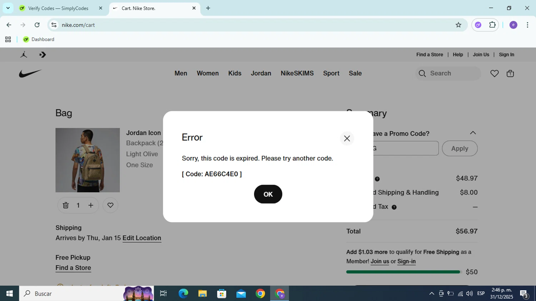Image resolution: width=536 pixels, height=301 pixels.
Task: Click the Nike swoosh logo
Action: pyautogui.click(x=30, y=74)
